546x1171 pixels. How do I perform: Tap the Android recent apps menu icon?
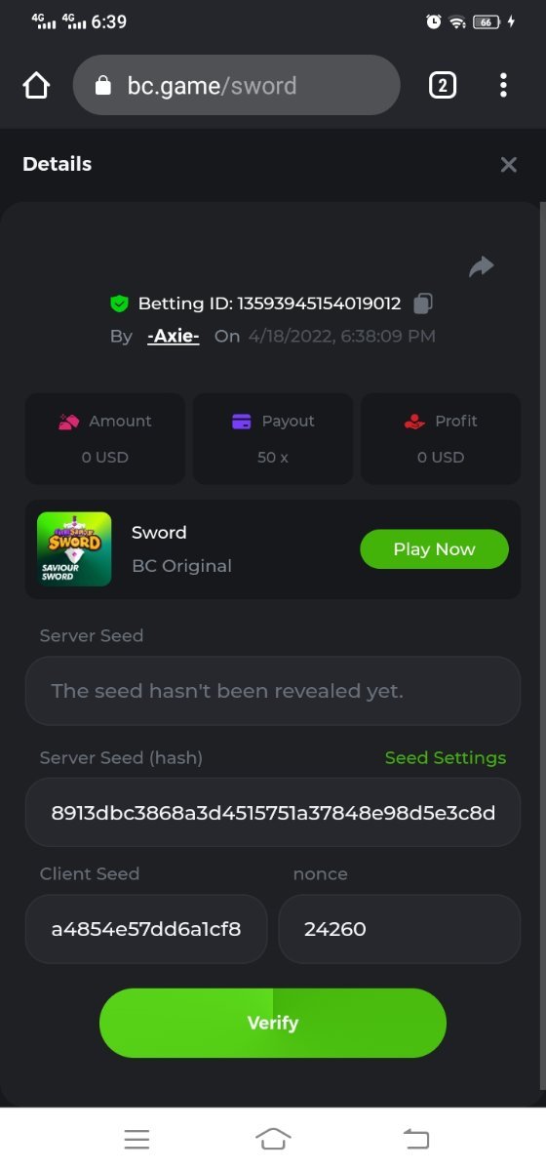(136, 1139)
